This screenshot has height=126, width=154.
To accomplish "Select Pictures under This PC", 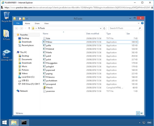I will (25, 70).
